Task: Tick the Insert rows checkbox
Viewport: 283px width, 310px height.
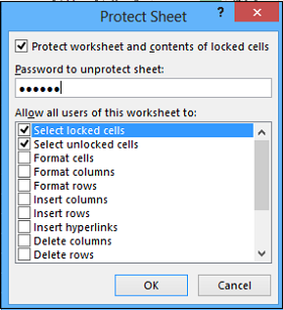Action: [25, 213]
